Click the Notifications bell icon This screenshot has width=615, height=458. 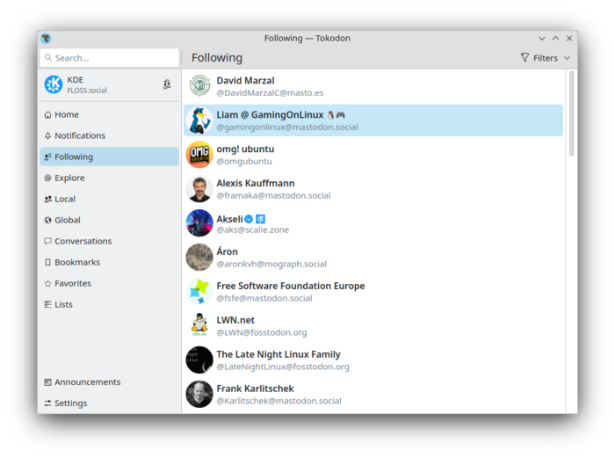tap(47, 135)
